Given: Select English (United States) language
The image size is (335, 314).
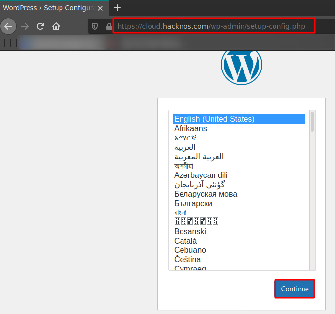Looking at the screenshot, I should pos(239,119).
